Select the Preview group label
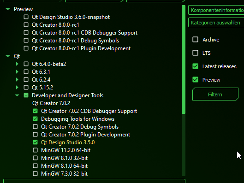The image size is (244, 183). 23,9
